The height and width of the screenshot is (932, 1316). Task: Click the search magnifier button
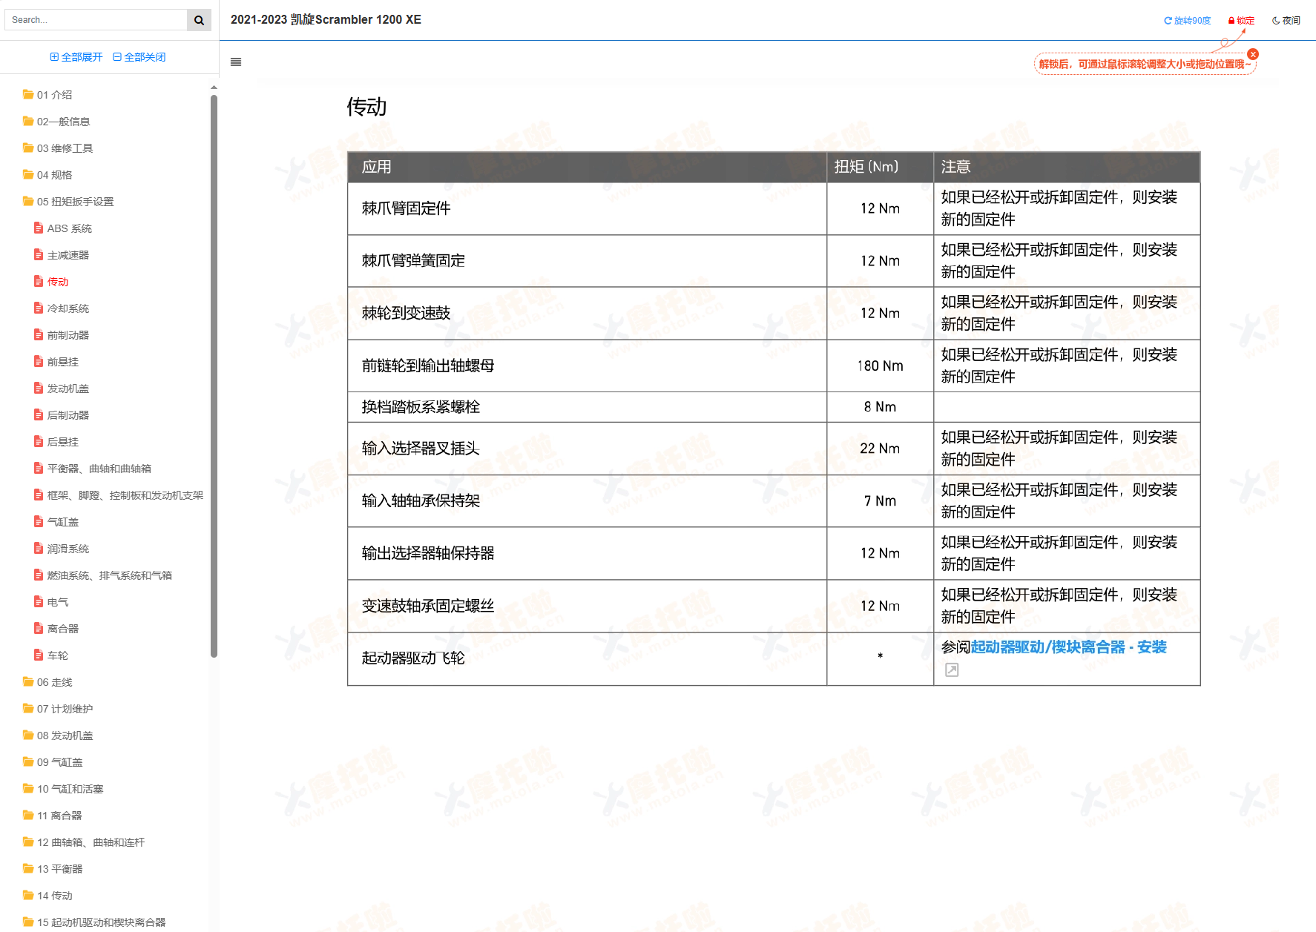click(199, 20)
